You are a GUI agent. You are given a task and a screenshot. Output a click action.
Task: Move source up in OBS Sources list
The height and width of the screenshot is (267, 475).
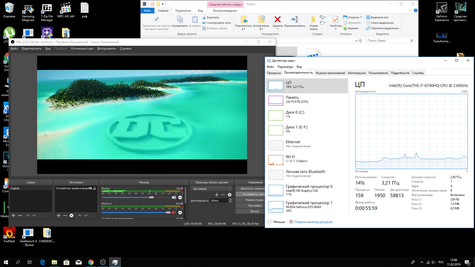point(80,216)
